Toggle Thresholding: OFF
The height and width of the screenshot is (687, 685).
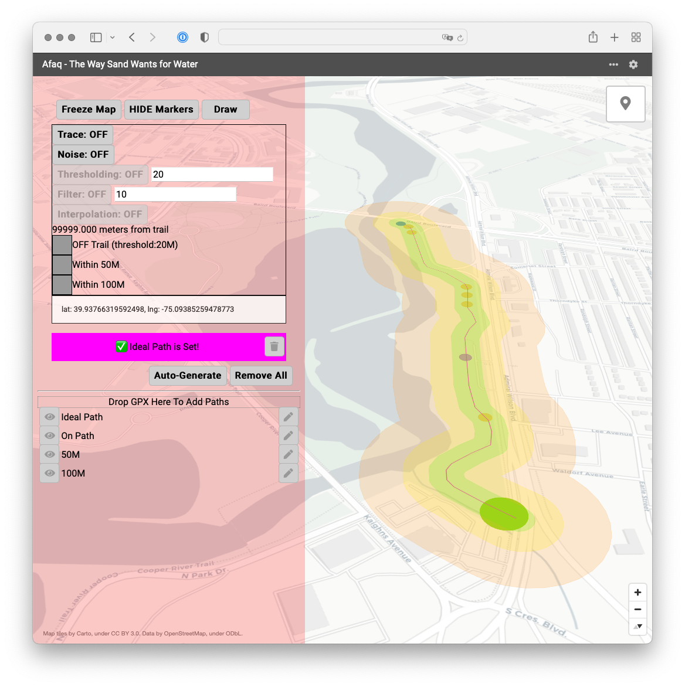[x=100, y=174]
